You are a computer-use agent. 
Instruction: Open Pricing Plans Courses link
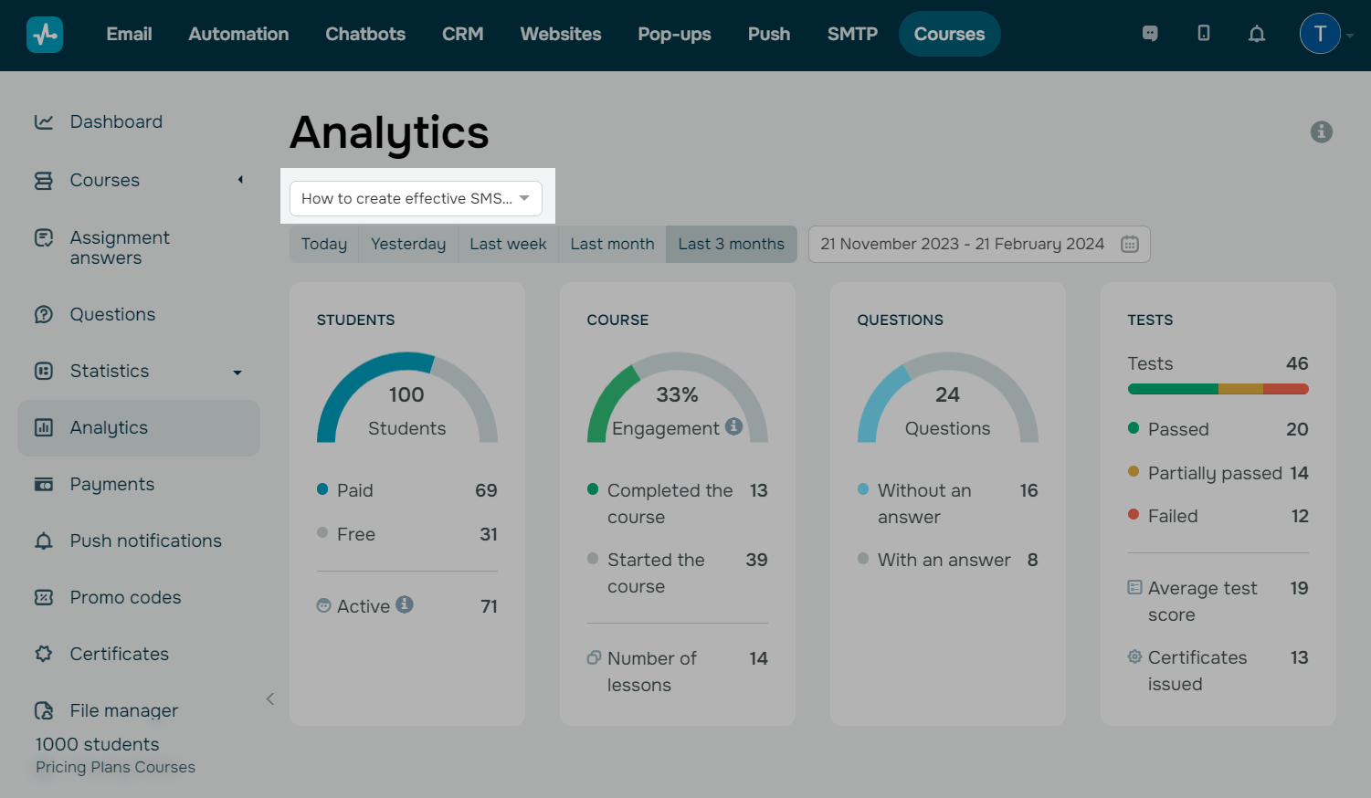click(x=115, y=767)
